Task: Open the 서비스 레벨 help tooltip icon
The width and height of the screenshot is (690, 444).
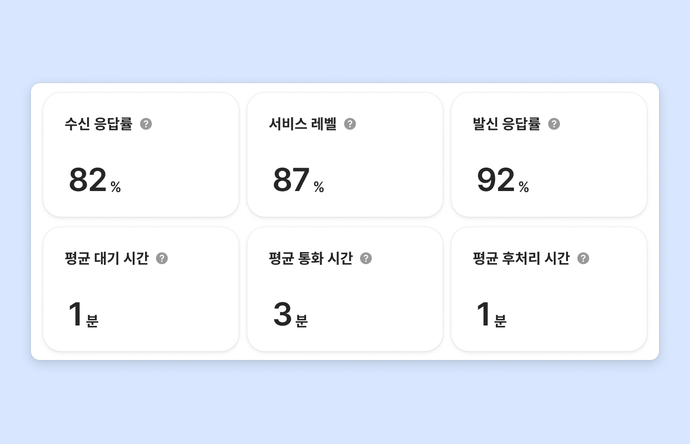Action: tap(350, 124)
